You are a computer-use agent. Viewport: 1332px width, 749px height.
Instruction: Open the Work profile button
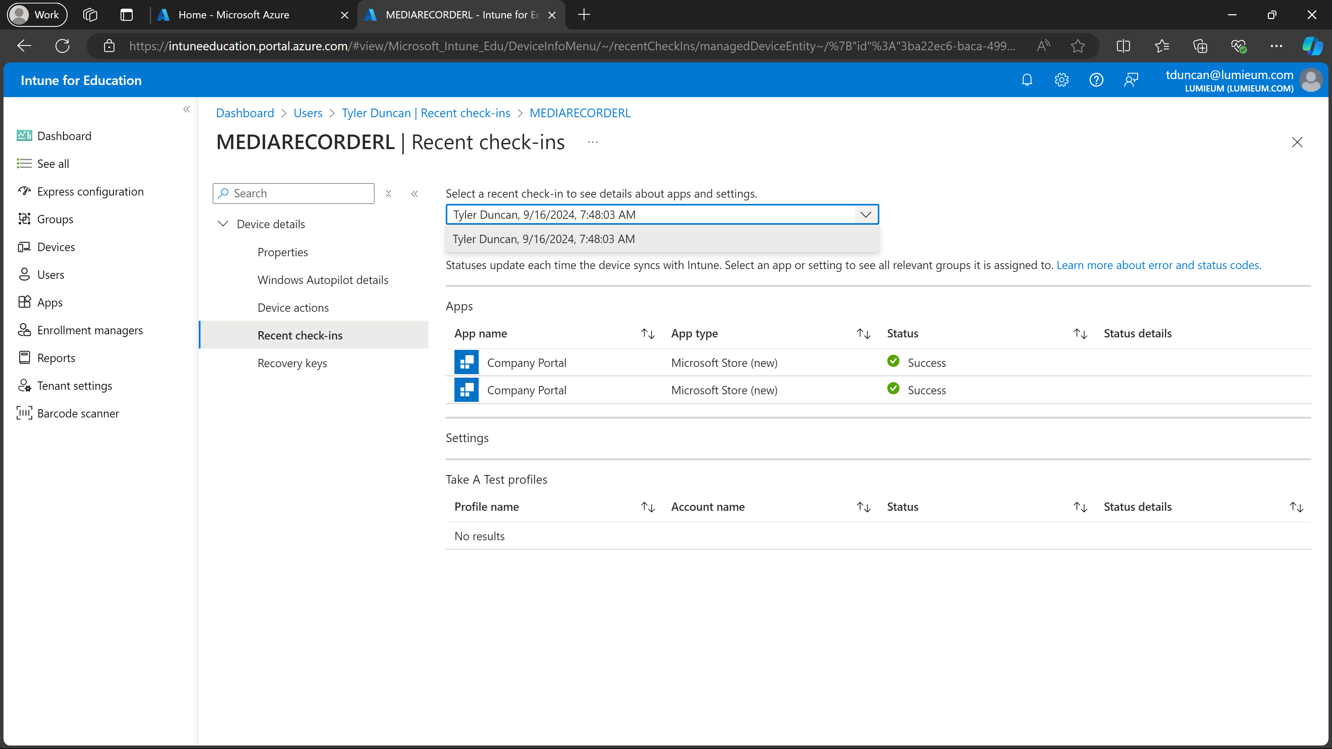37,15
